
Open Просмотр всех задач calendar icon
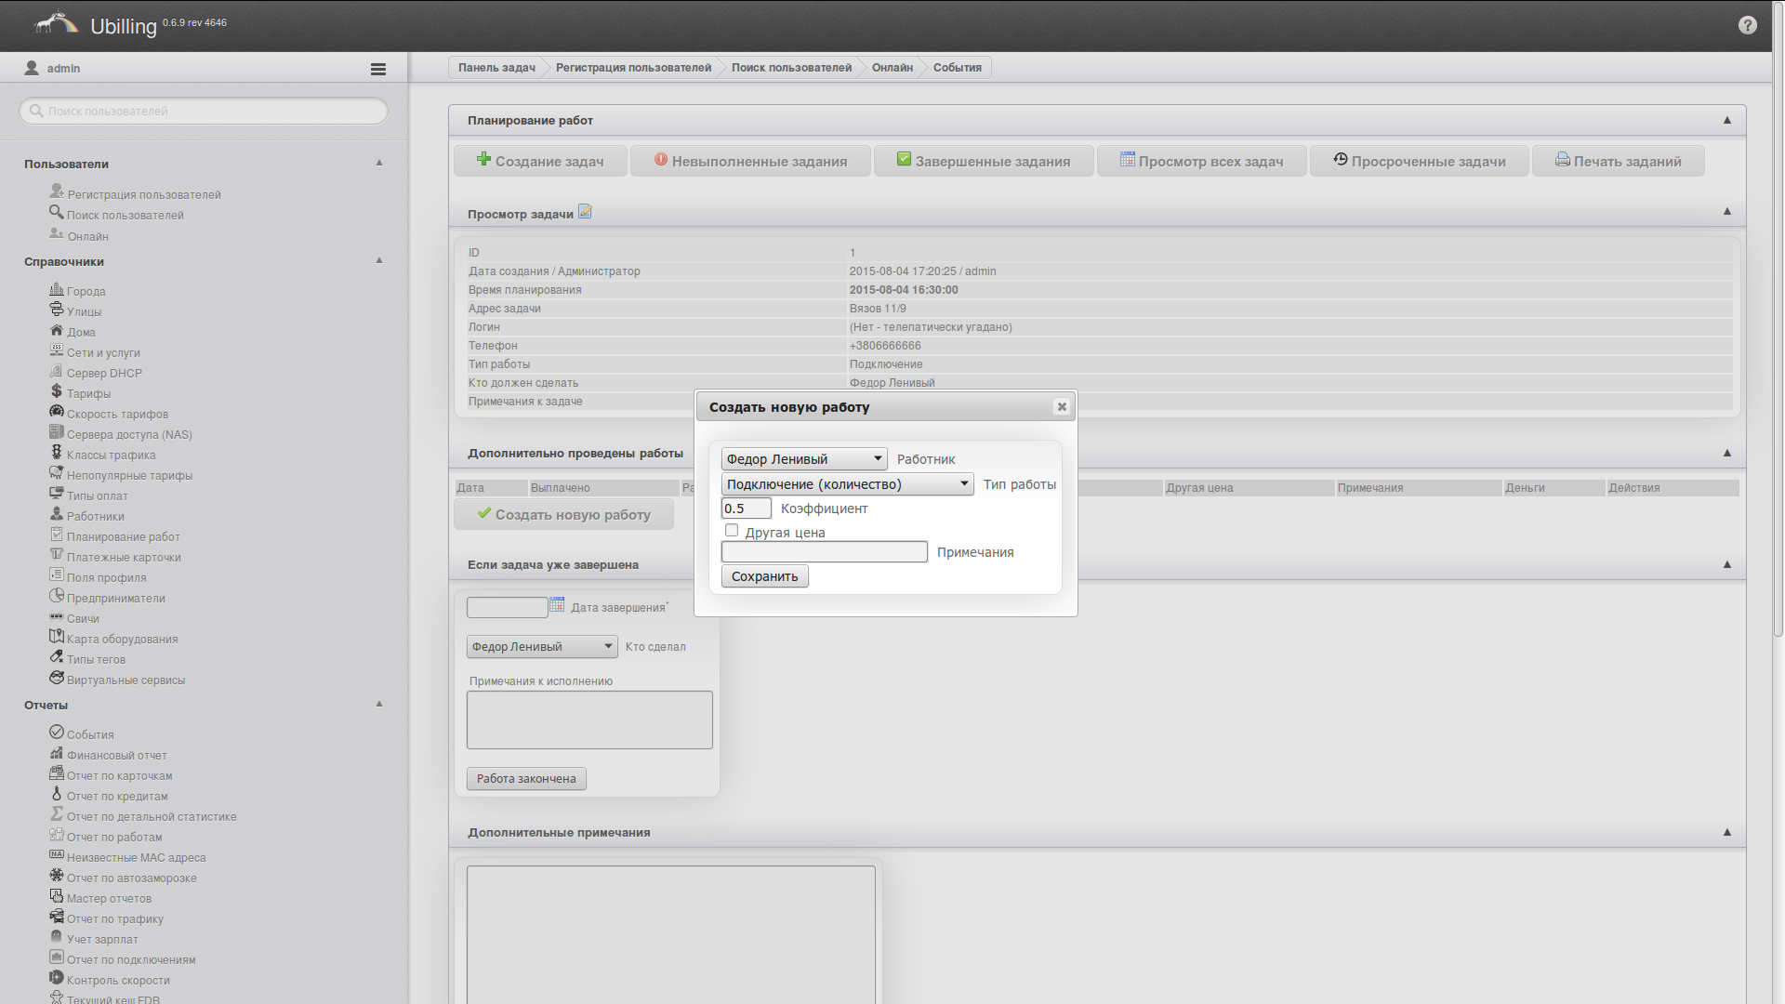[x=1127, y=160]
